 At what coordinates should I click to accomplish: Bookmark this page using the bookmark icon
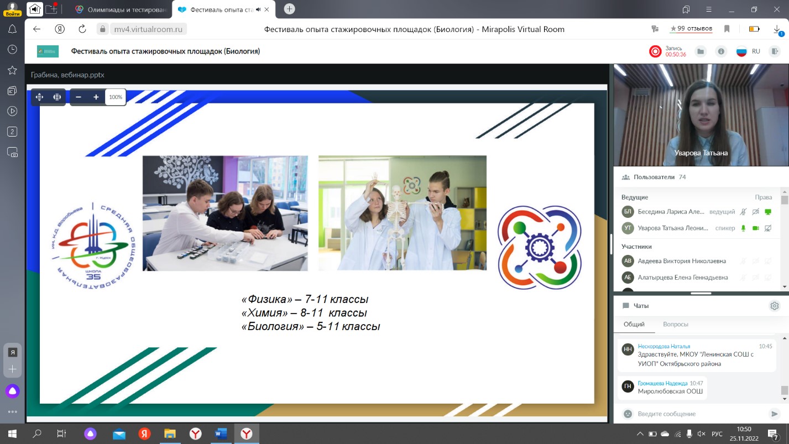(x=727, y=29)
